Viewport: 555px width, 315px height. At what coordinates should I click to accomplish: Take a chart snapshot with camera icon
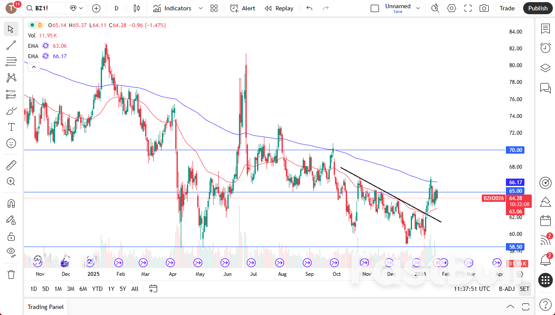484,8
